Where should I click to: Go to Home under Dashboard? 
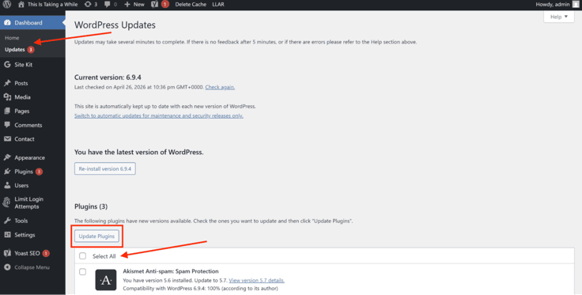tap(12, 38)
